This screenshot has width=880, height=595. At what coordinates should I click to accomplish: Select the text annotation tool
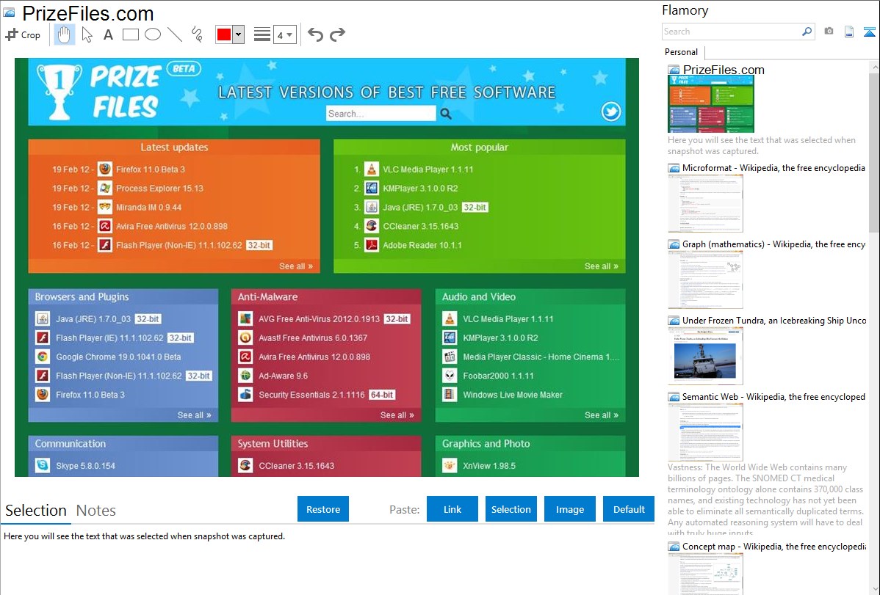(x=108, y=34)
